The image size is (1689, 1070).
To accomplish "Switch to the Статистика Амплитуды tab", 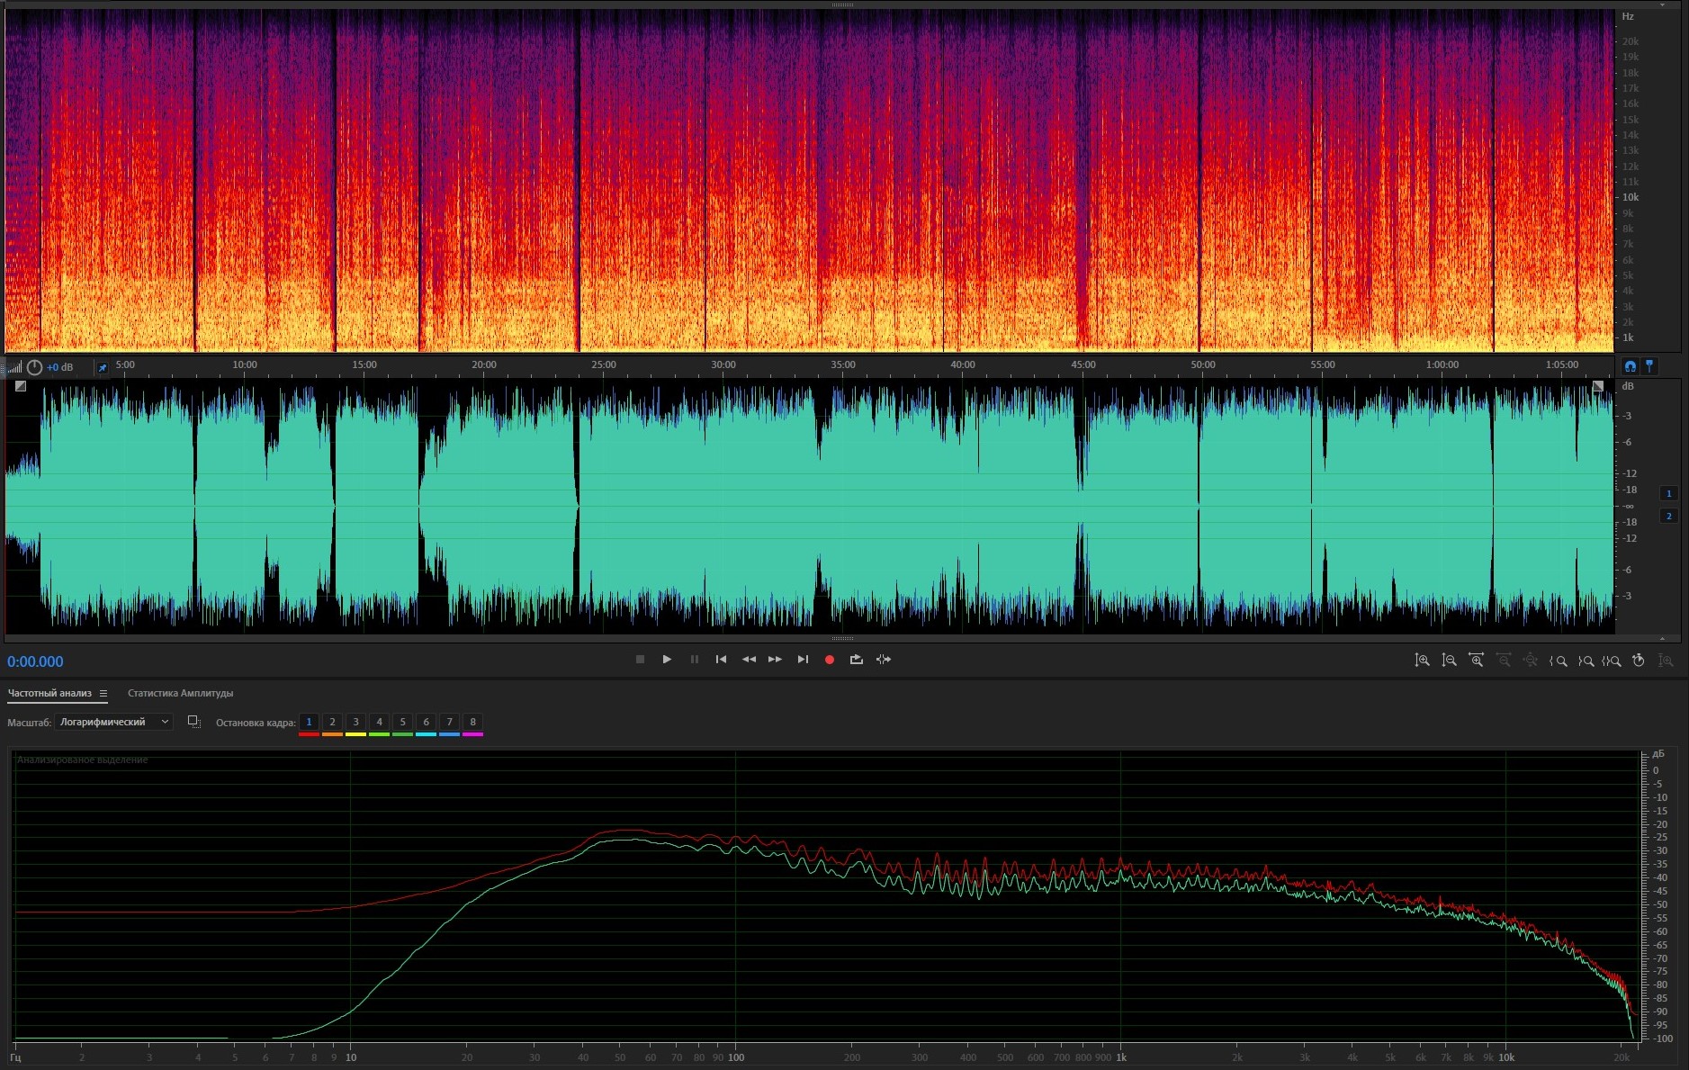I will coord(180,693).
